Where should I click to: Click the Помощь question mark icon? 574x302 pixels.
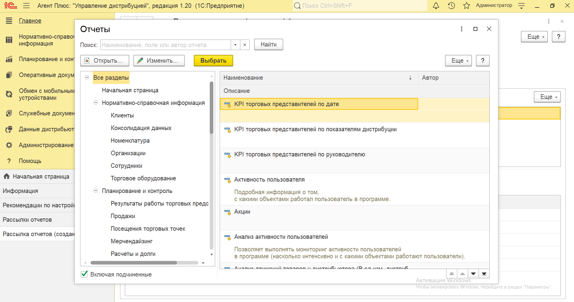coord(9,161)
